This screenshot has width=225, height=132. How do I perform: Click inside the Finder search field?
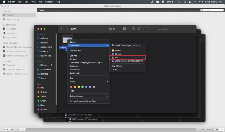pos(176,29)
